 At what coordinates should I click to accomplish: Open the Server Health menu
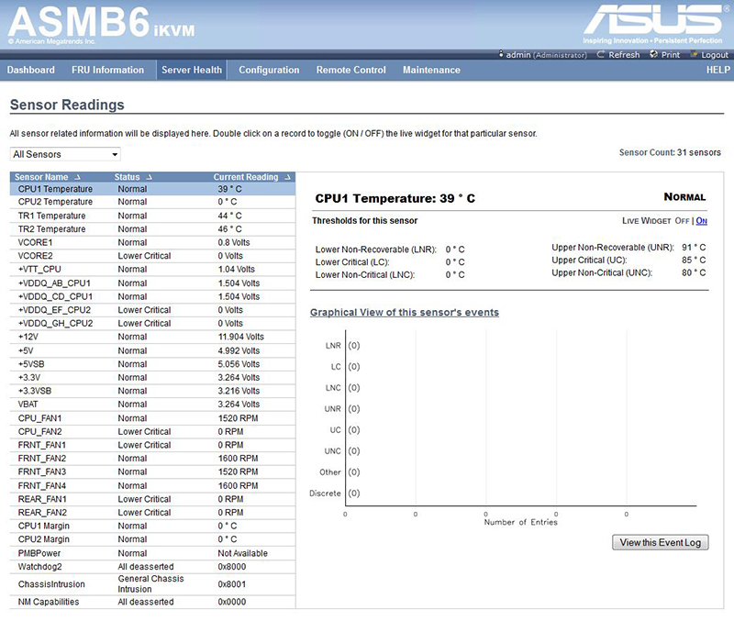click(x=192, y=70)
